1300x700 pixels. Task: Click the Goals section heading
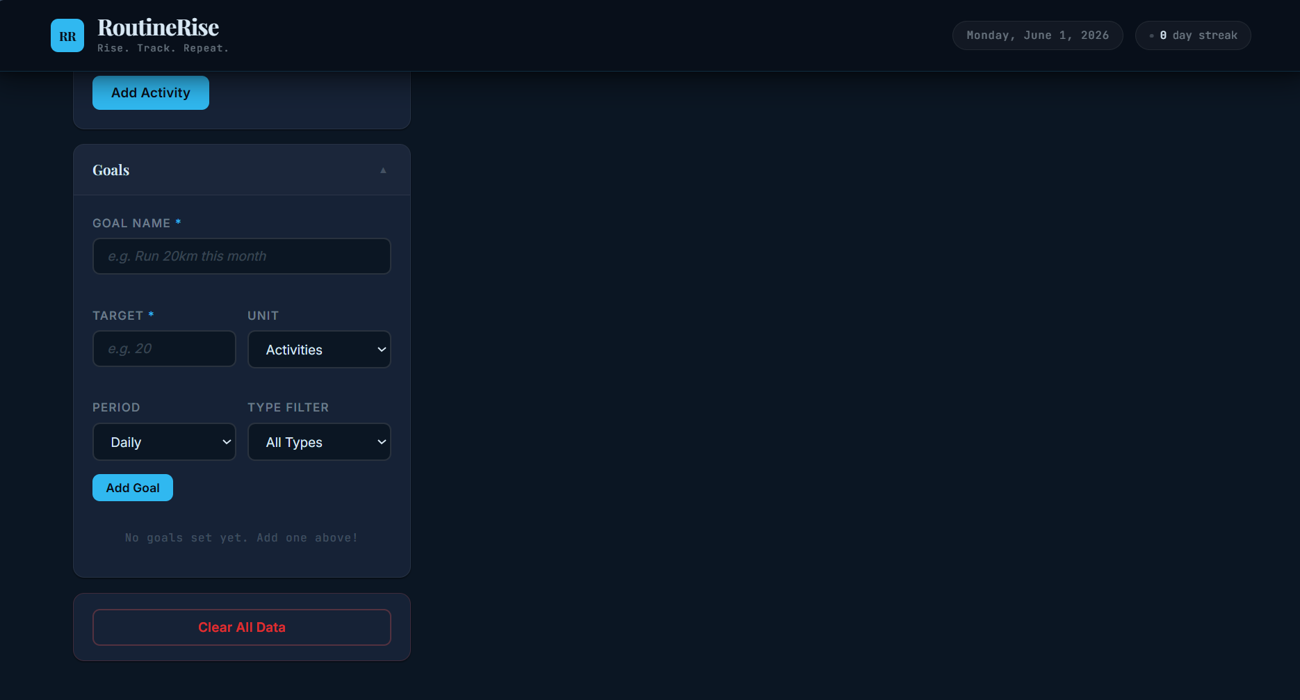tap(111, 170)
